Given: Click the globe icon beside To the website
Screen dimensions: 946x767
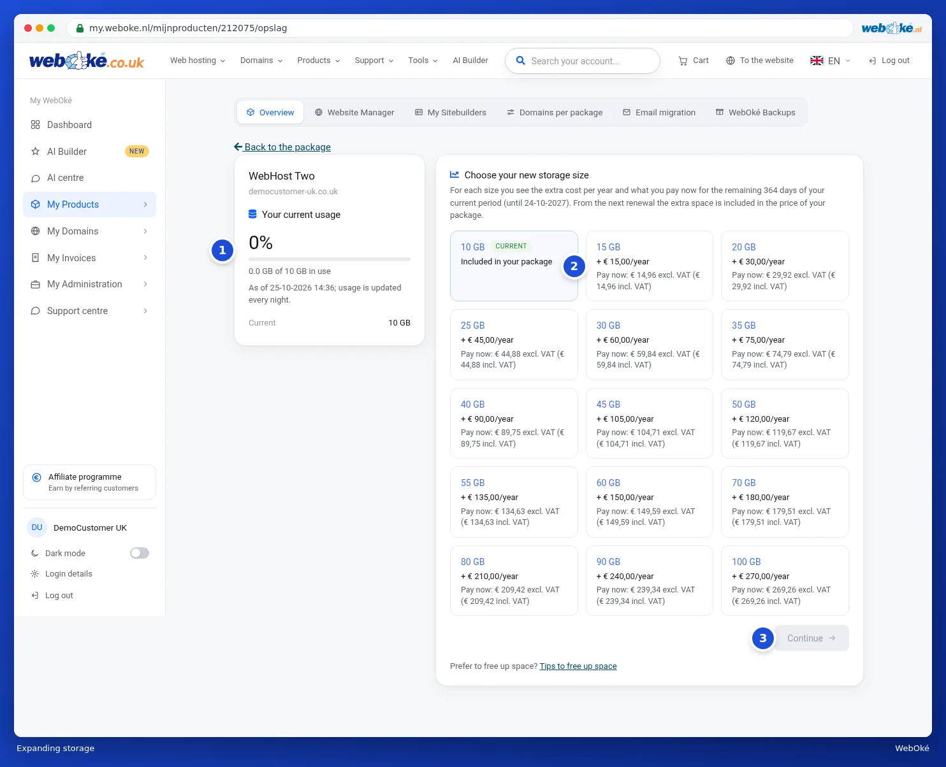Looking at the screenshot, I should click(731, 61).
